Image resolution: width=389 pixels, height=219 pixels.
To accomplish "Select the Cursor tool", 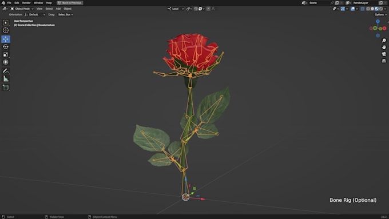I will click(6, 30).
